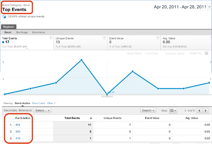Open the 404 event action
Screen dimensions: 212x144
(x=18, y=125)
